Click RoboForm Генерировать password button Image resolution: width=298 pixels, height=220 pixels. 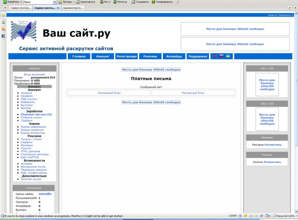pyautogui.click(x=162, y=2)
